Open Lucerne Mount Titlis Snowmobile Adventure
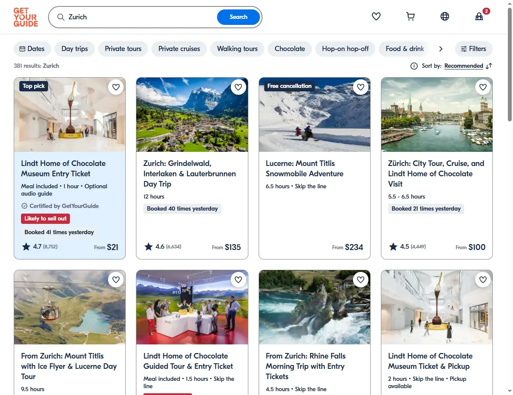Viewport: 513px width, 395px height. (304, 169)
